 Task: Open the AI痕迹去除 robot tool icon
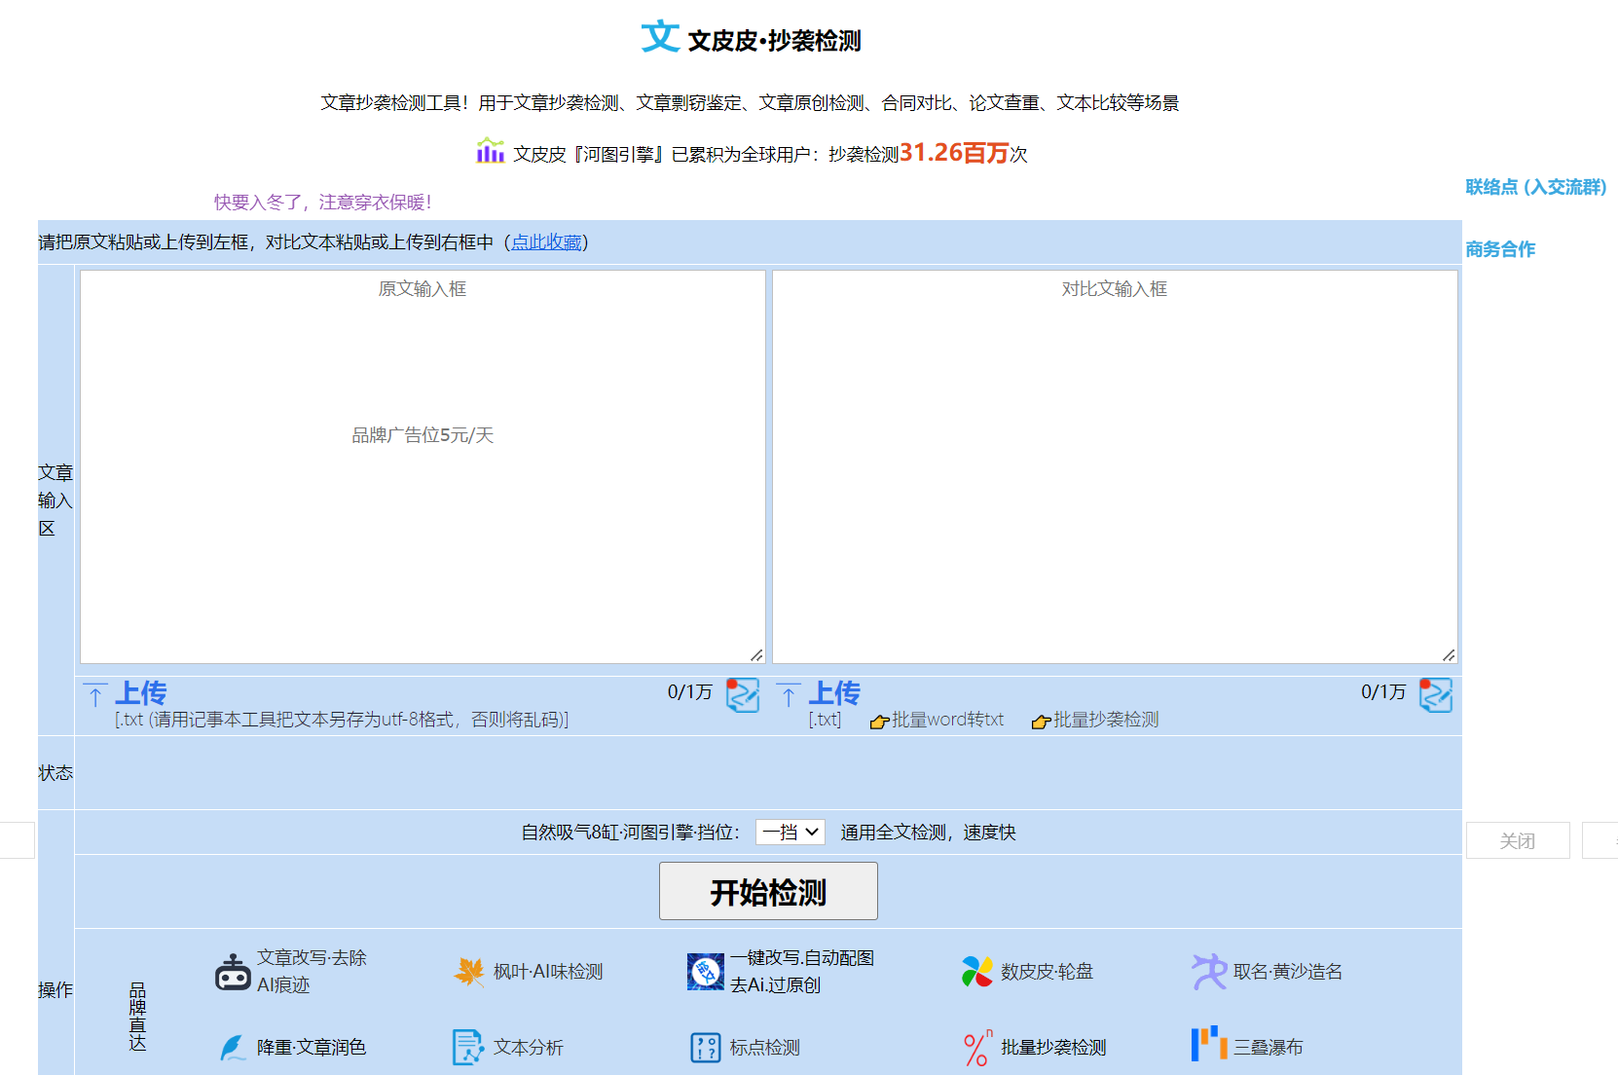coord(233,971)
